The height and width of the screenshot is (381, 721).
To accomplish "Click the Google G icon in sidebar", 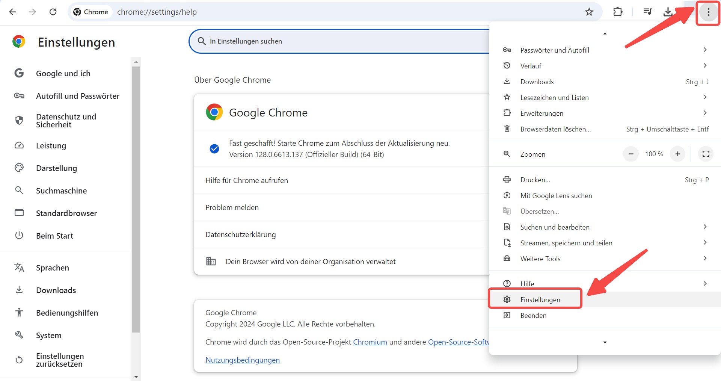I will (x=19, y=73).
